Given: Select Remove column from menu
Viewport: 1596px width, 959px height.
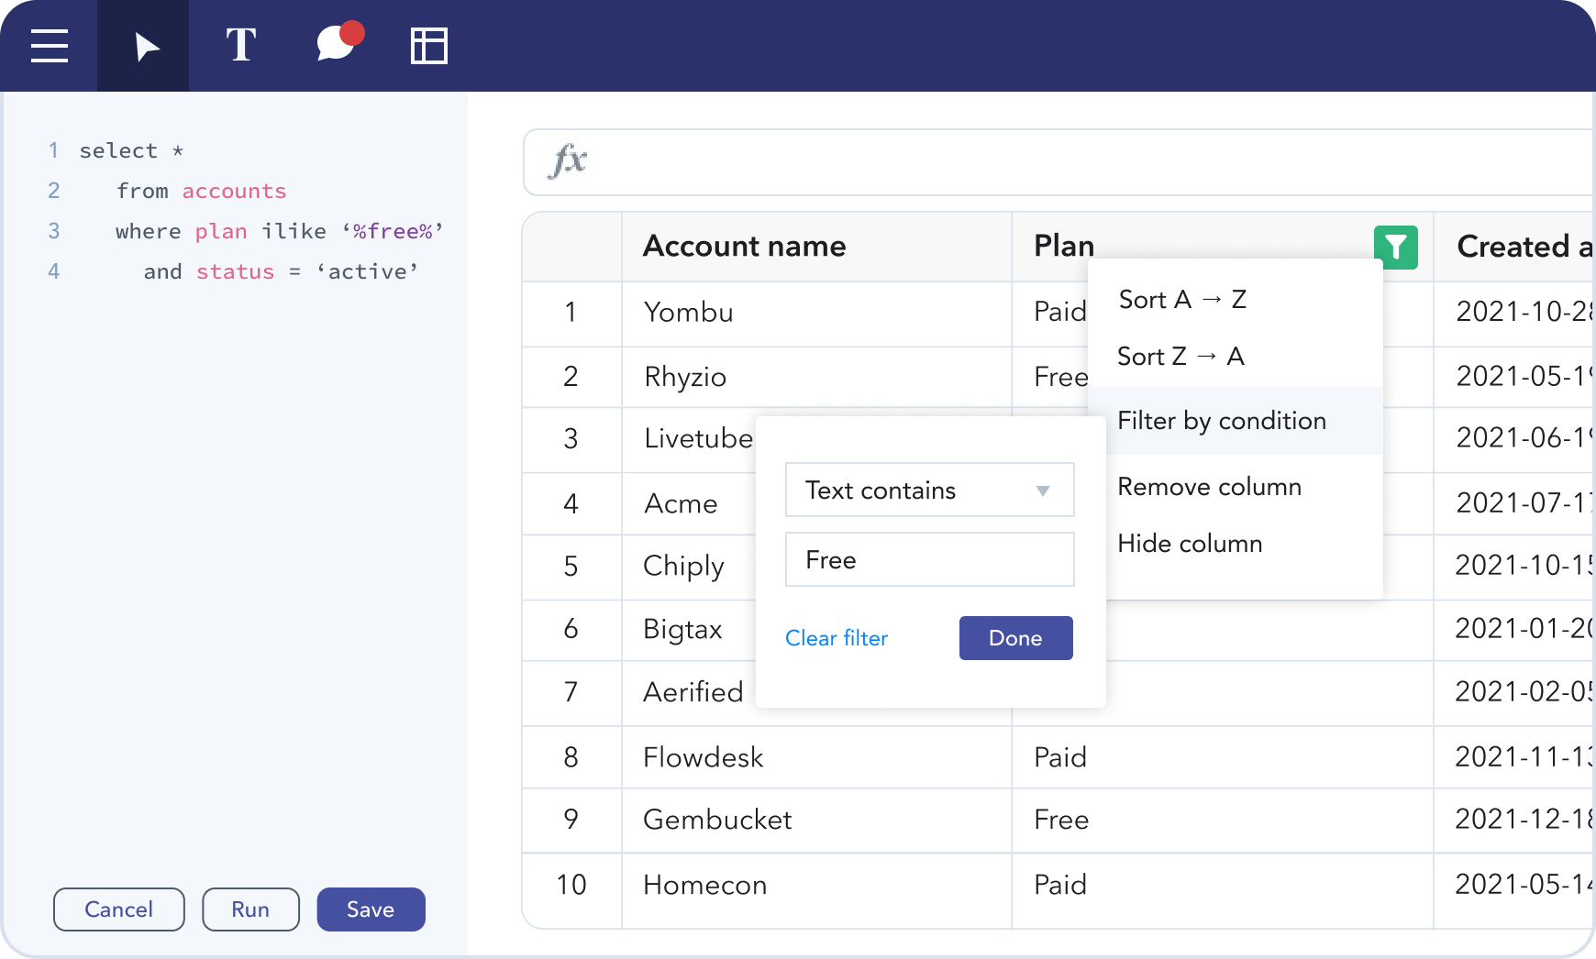Looking at the screenshot, I should tap(1209, 487).
